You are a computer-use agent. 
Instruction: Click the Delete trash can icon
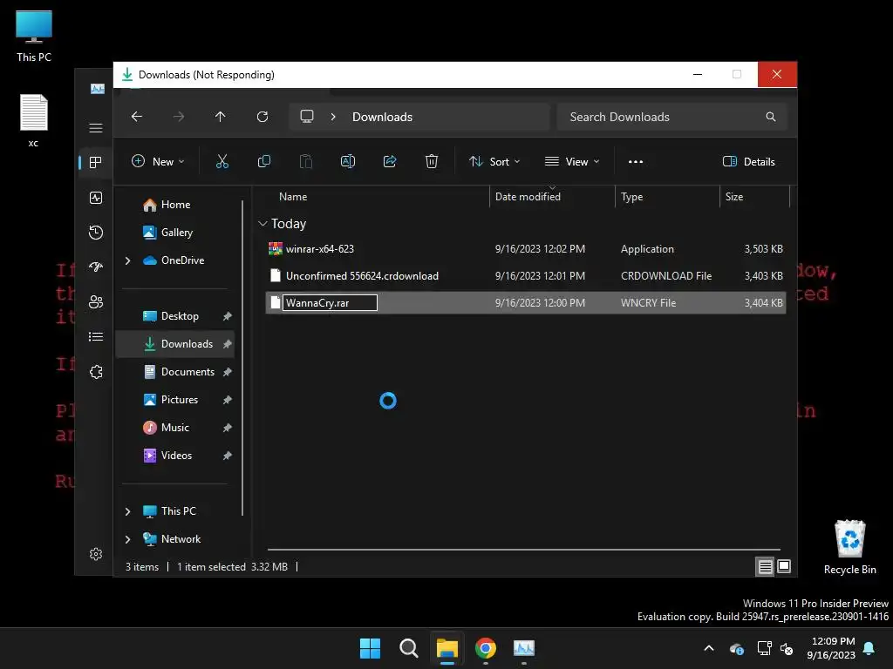(432, 161)
